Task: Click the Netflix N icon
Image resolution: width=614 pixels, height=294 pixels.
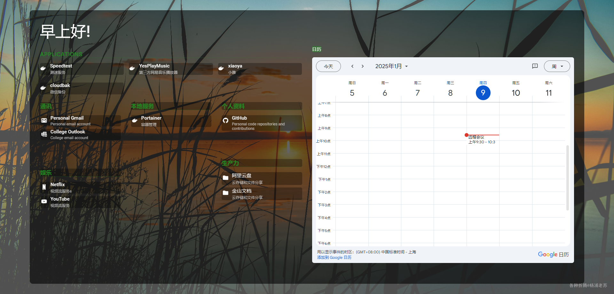Action: [44, 187]
